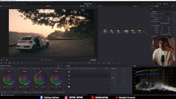The height and width of the screenshot is (99, 176).
Task: Open the Workspace menu
Action: (x=47, y=2)
